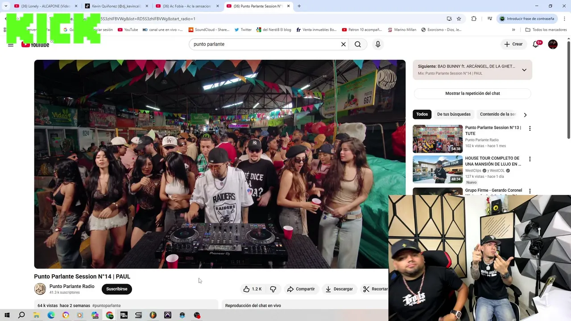This screenshot has width=571, height=321.
Task: Launch Microsoft Edge from taskbar
Action: pos(51,315)
